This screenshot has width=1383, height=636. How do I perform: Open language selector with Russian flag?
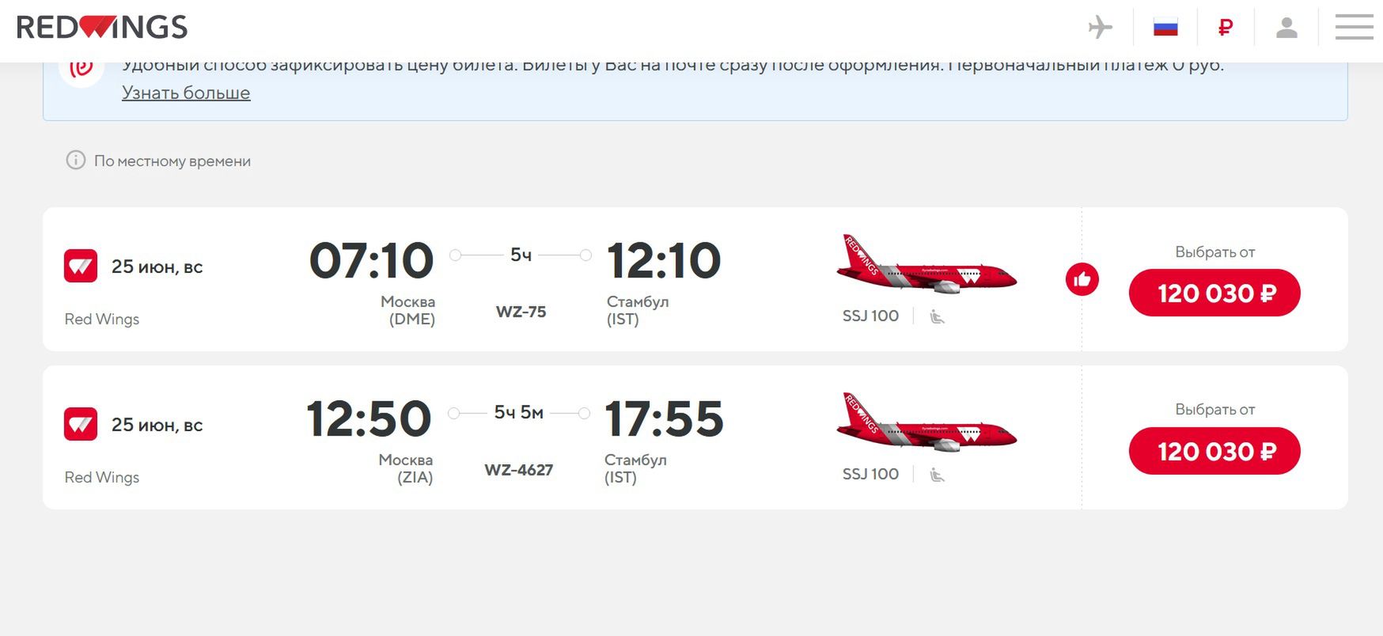pos(1165,28)
